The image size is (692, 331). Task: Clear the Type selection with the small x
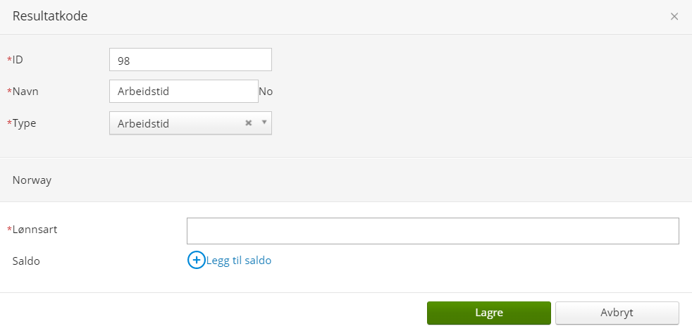pos(249,123)
